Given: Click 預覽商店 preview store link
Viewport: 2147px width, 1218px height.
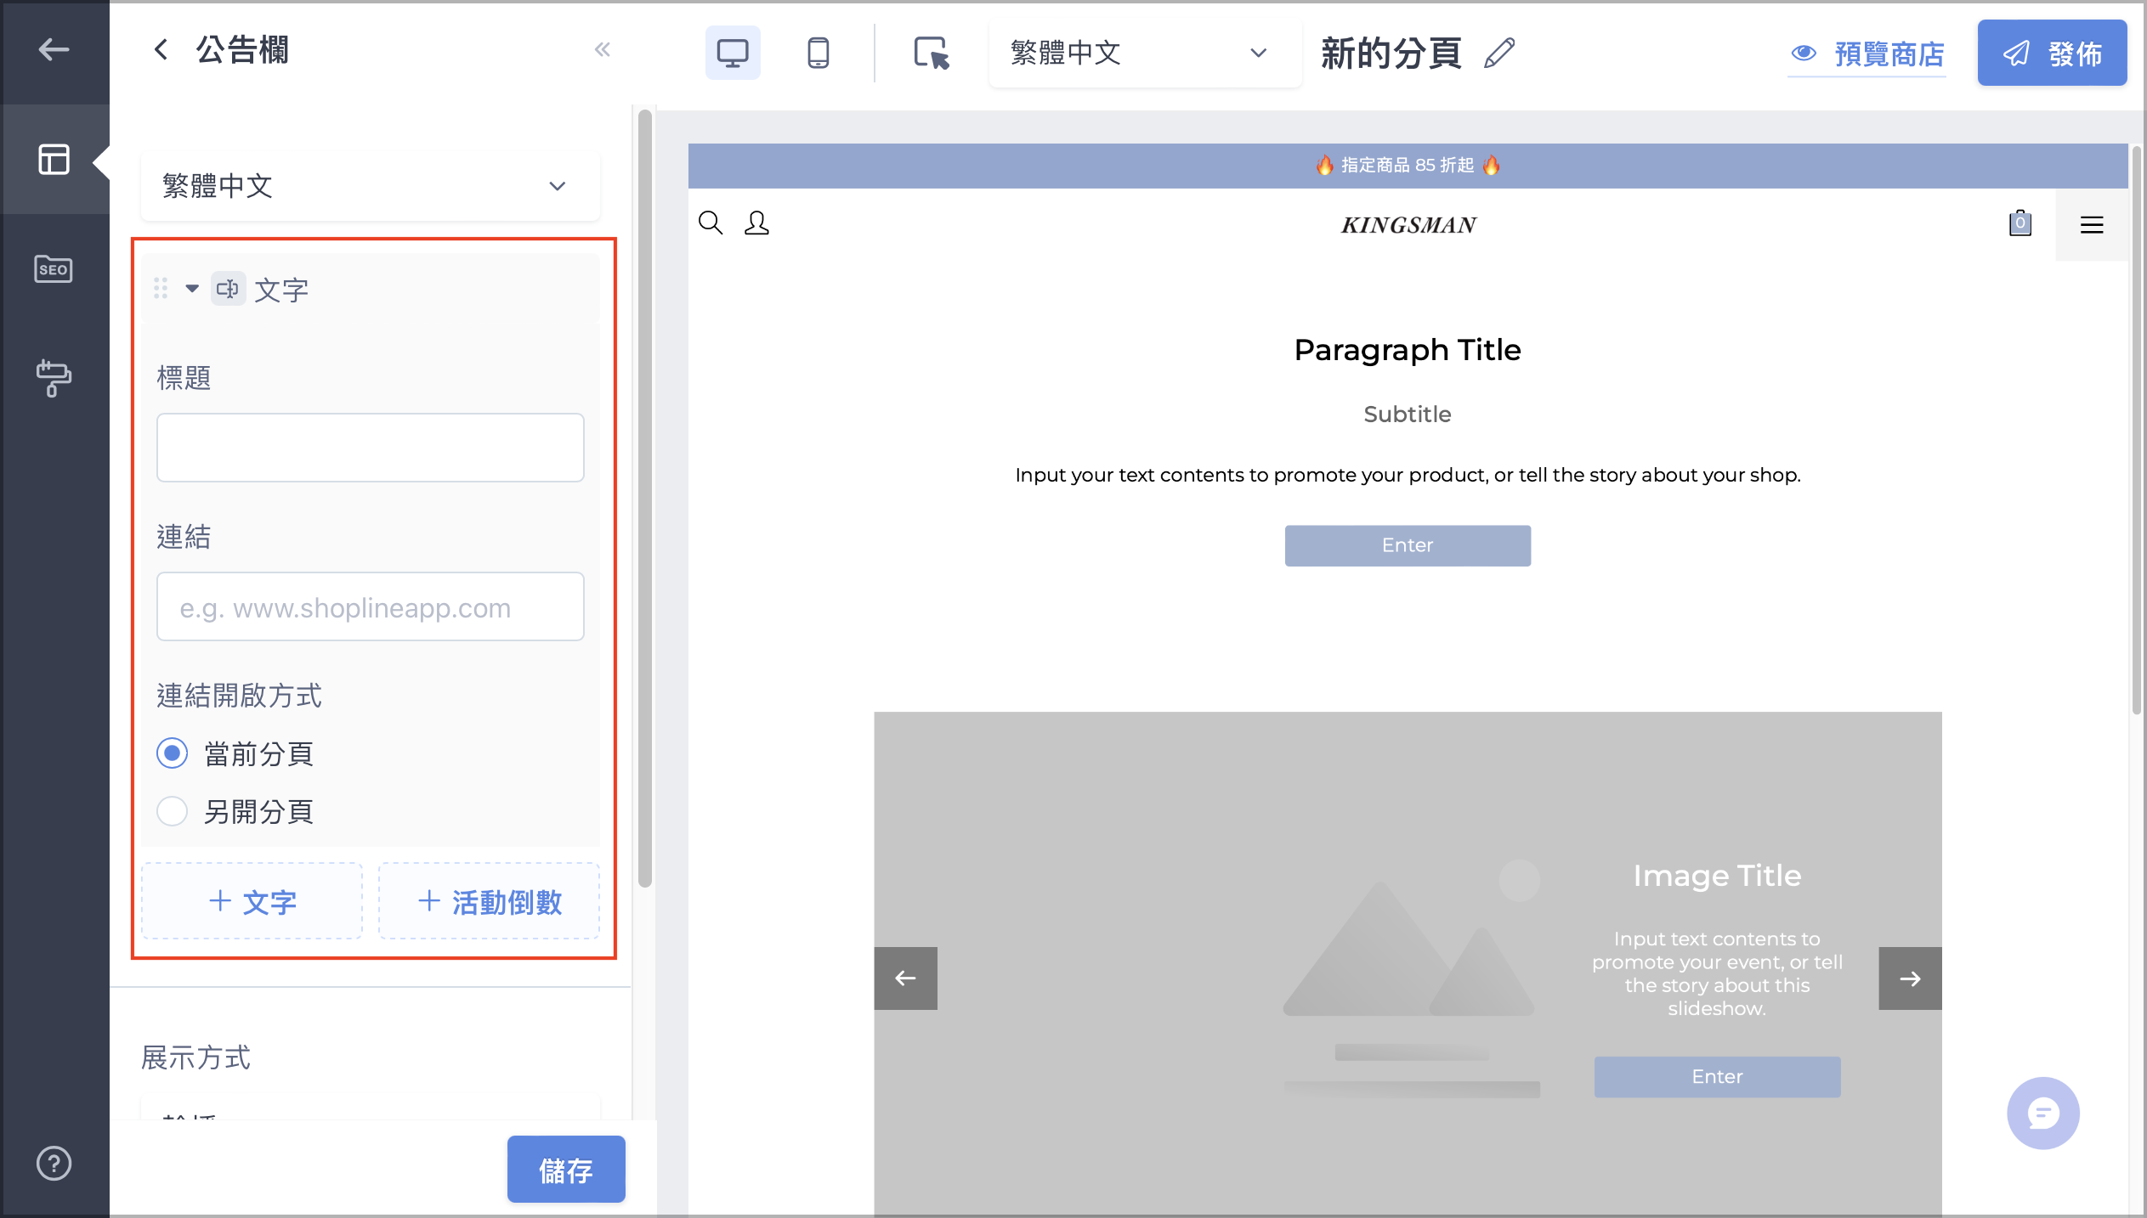Looking at the screenshot, I should (x=1867, y=54).
